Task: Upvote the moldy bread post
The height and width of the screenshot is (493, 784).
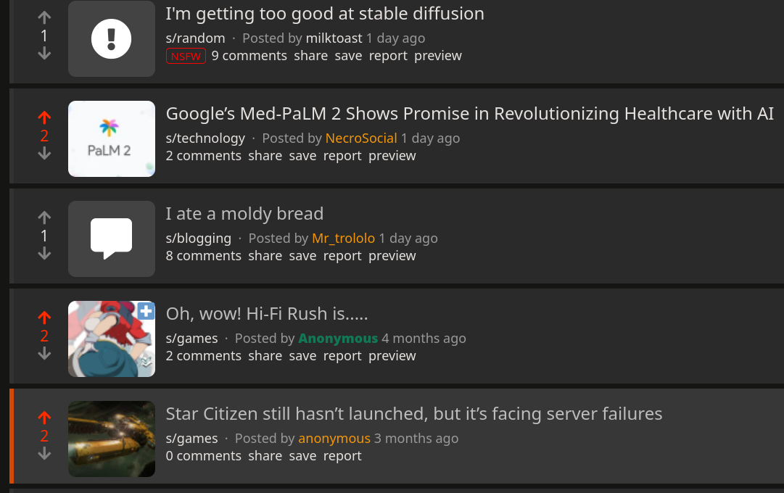Action: pos(44,217)
